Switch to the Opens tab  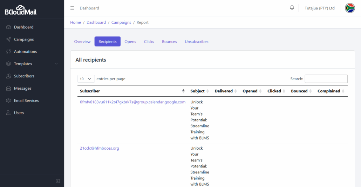click(130, 42)
